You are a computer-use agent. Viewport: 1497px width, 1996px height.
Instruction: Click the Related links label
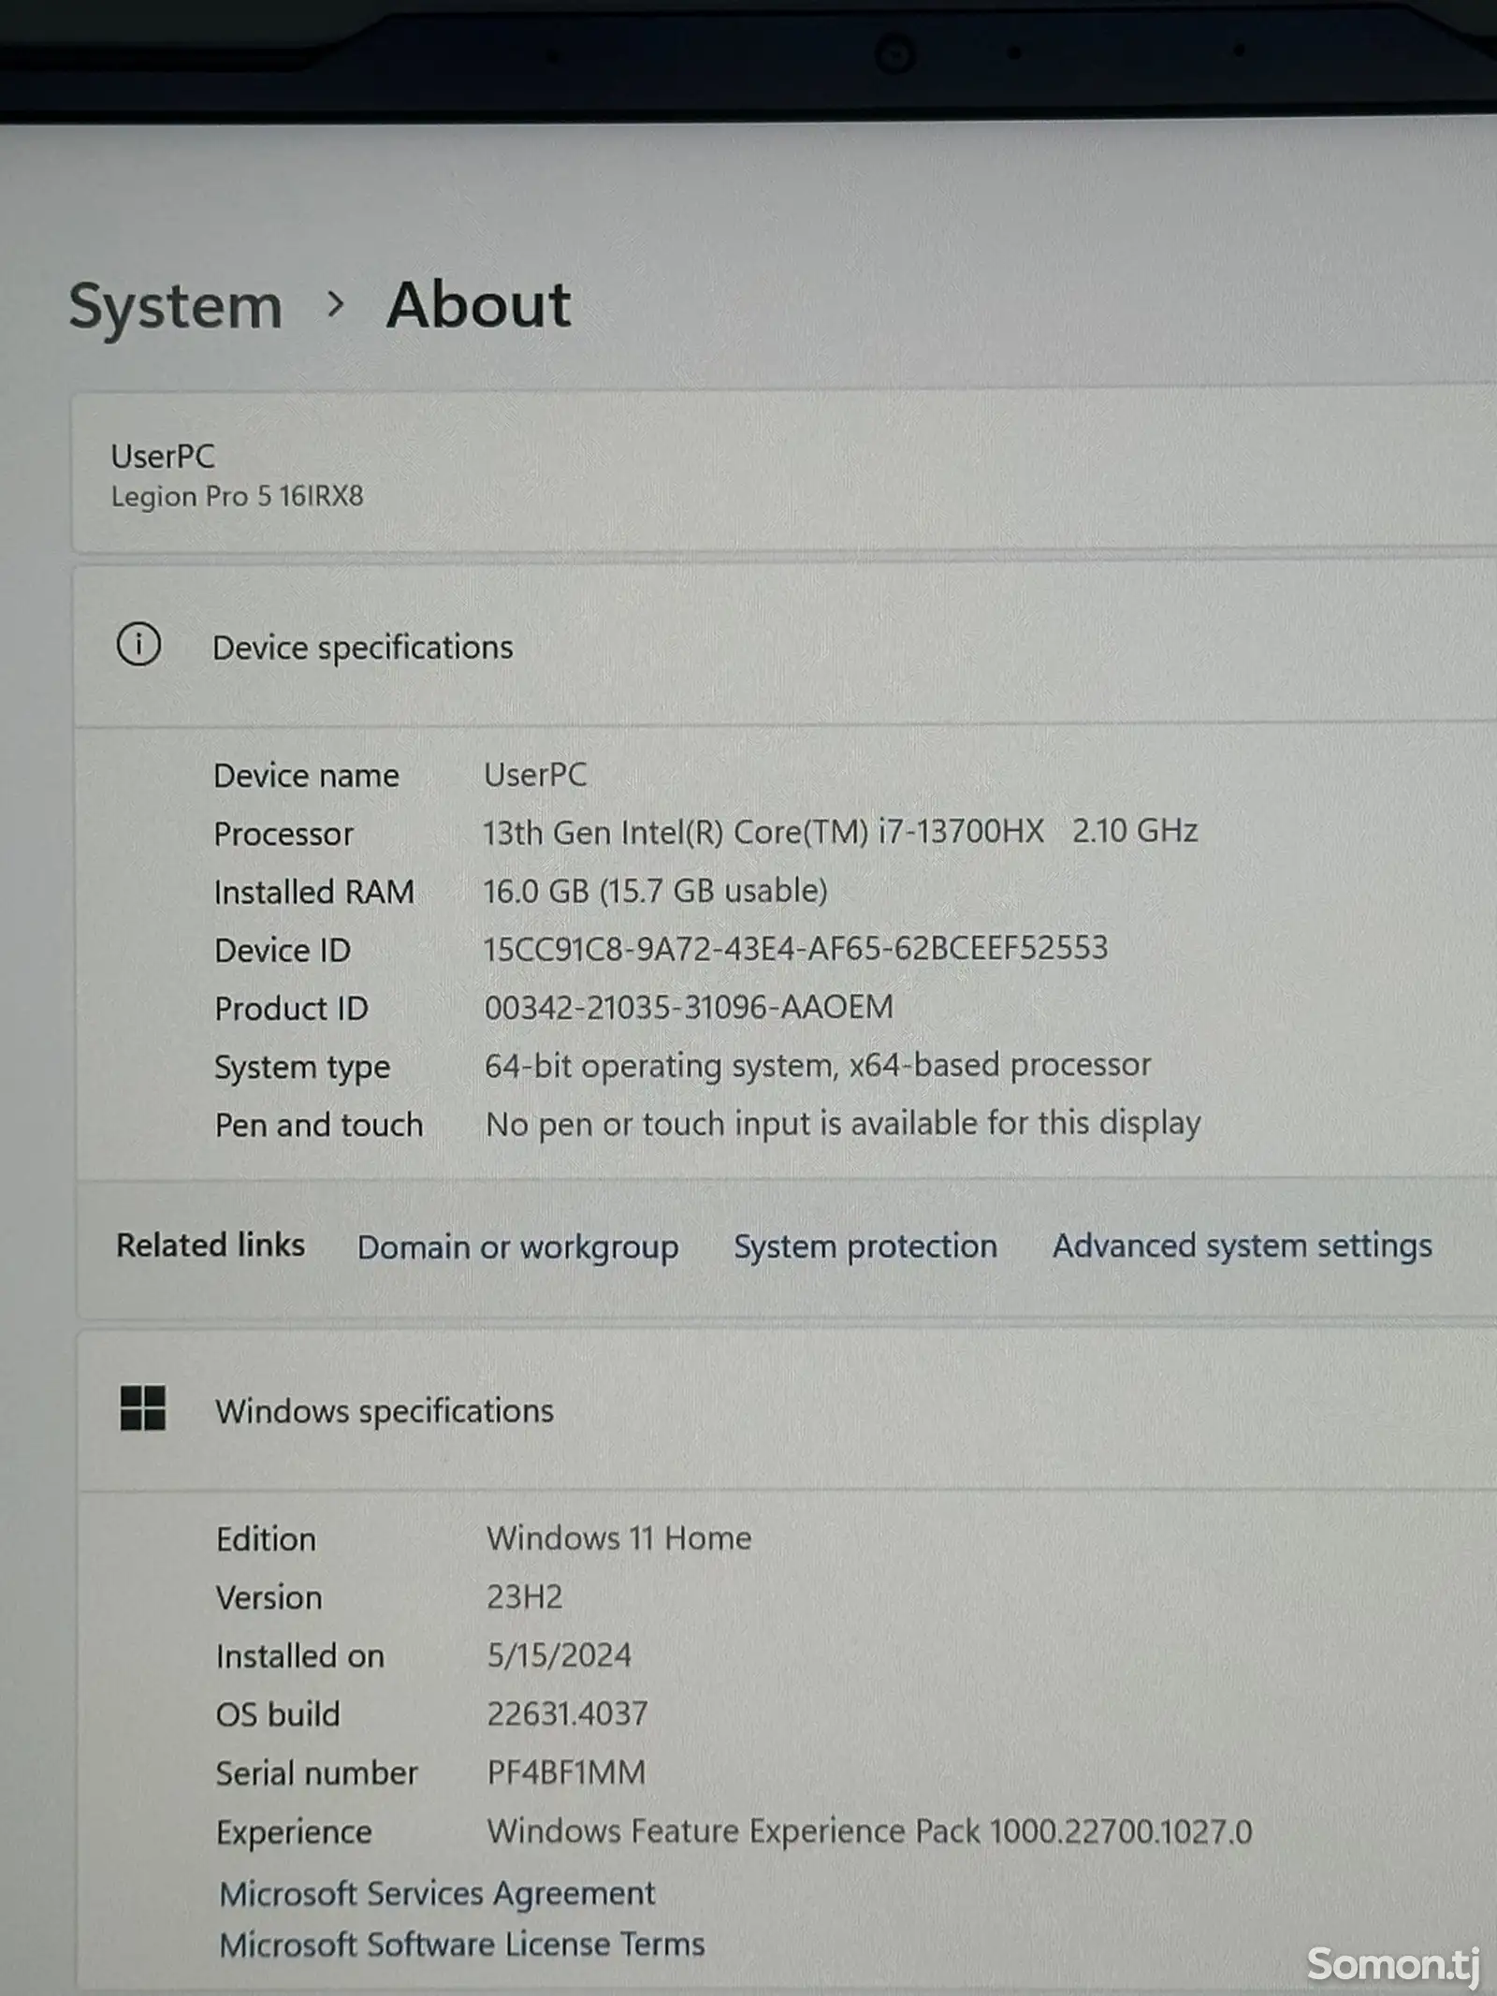tap(211, 1246)
